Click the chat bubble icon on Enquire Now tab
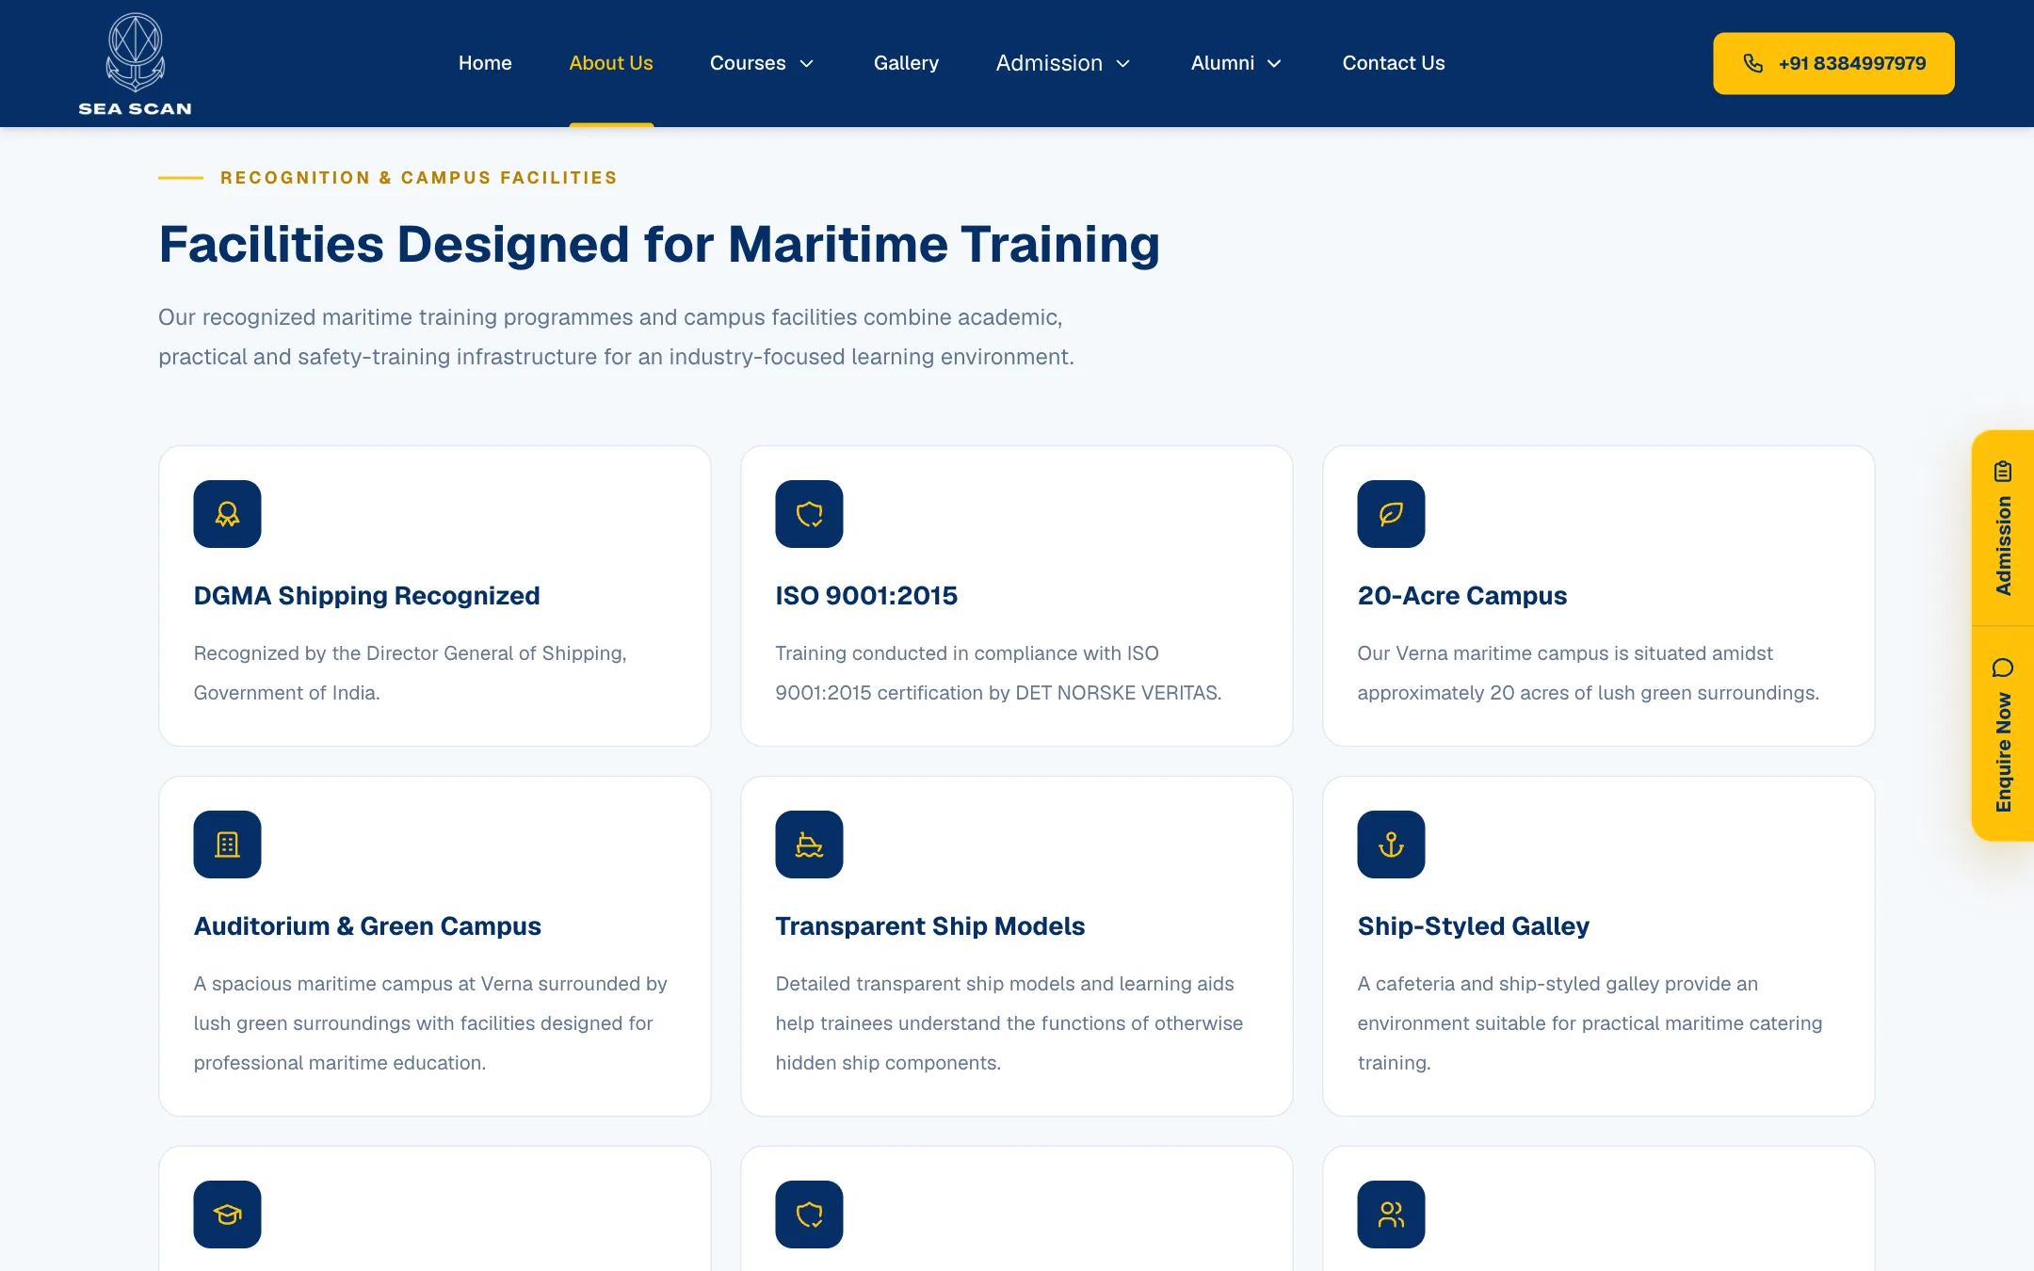Image resolution: width=2034 pixels, height=1271 pixels. (x=2003, y=668)
